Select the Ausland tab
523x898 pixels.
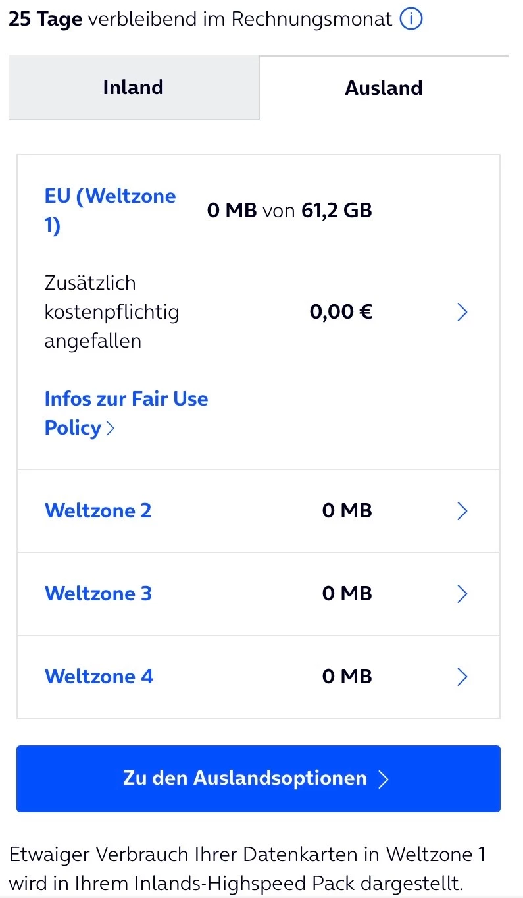(x=384, y=88)
